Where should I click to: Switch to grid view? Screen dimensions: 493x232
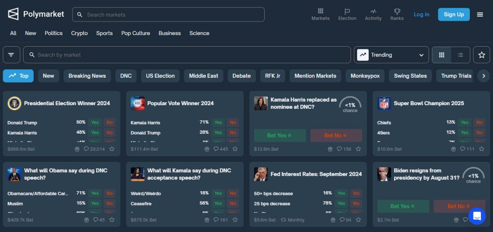pyautogui.click(x=442, y=55)
